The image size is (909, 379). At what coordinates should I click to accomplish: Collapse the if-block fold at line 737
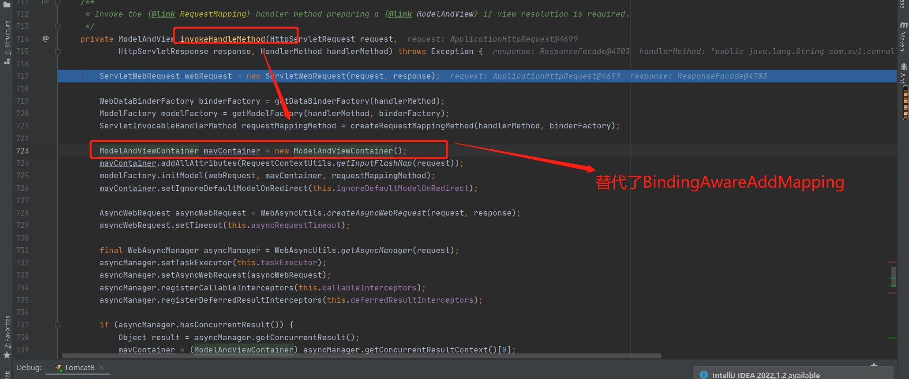57,325
